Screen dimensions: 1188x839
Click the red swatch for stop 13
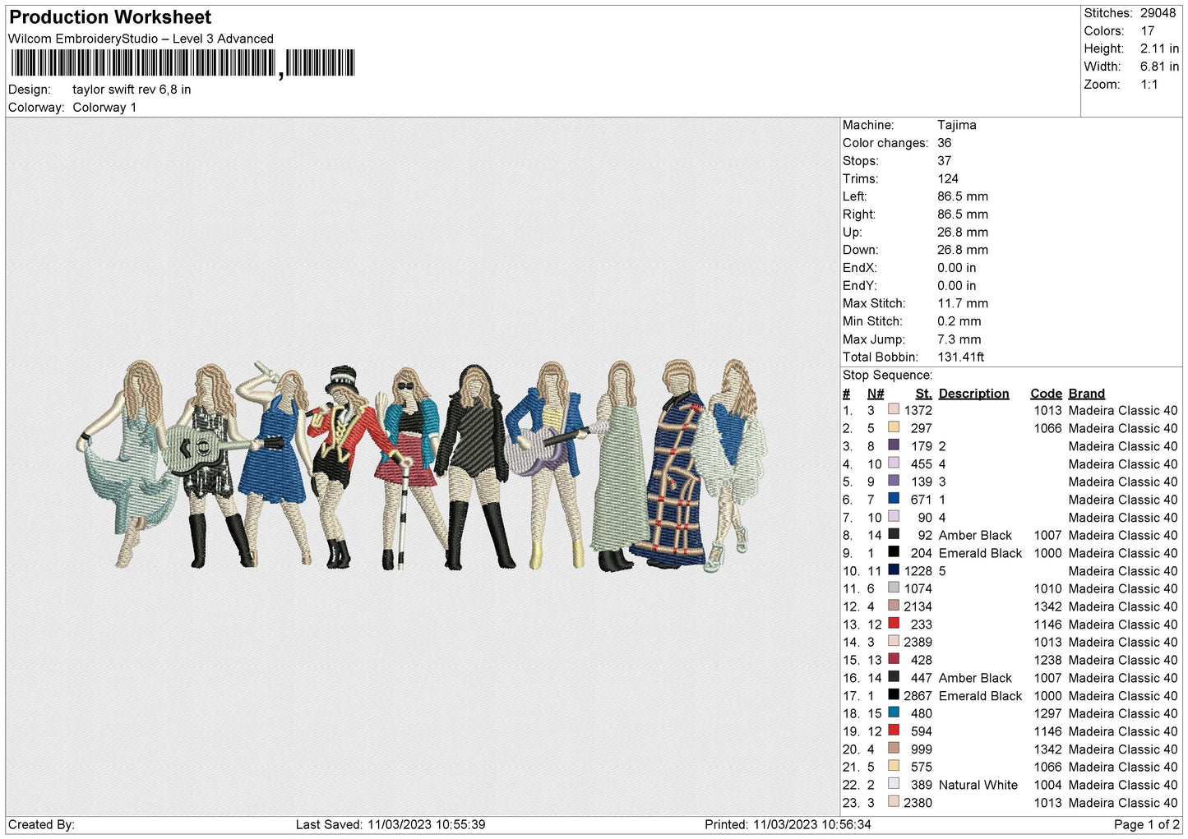[894, 624]
